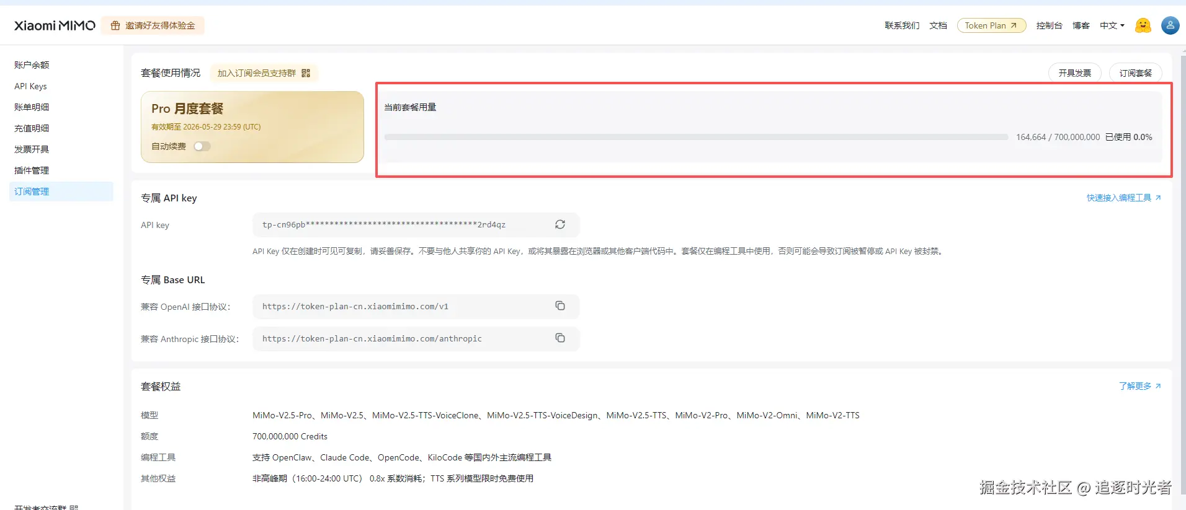
Task: Click the 700,000,000 Credits quota text
Action: tap(290, 436)
